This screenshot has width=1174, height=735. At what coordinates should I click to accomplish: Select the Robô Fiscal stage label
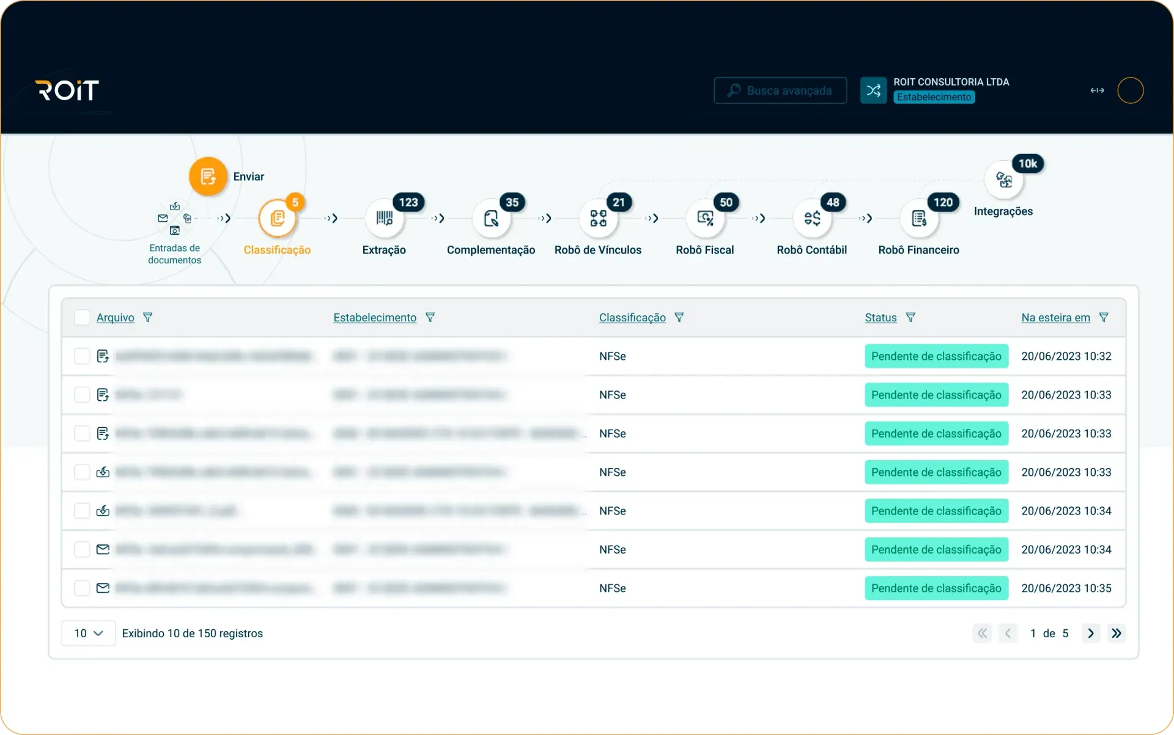705,250
